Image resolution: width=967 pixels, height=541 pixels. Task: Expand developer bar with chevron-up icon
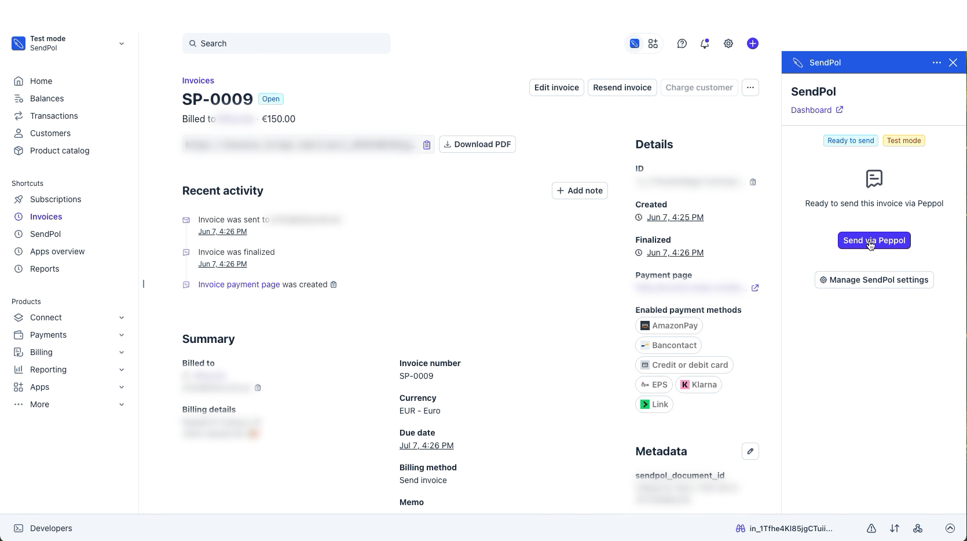tap(950, 528)
